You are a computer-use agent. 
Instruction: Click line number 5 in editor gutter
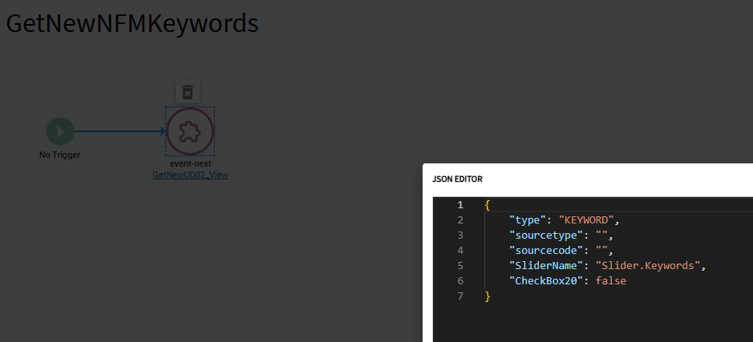click(x=460, y=266)
